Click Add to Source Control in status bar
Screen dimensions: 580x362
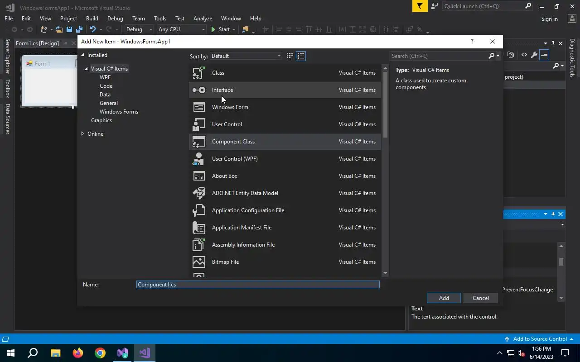click(x=540, y=339)
